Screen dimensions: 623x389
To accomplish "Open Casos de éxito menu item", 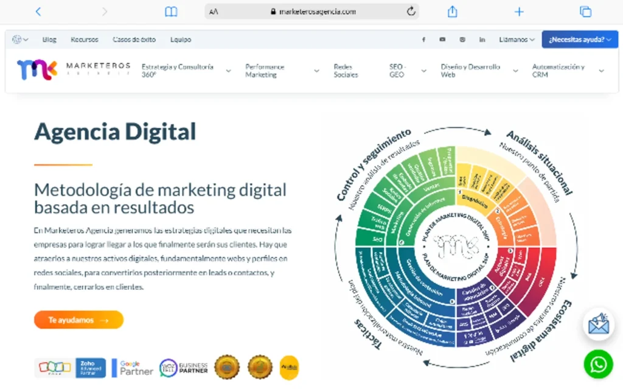I will tap(134, 40).
